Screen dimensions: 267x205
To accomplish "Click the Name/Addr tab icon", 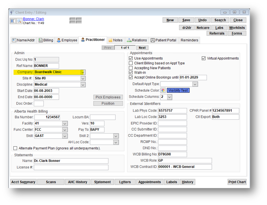I will pyautogui.click(x=14, y=40).
